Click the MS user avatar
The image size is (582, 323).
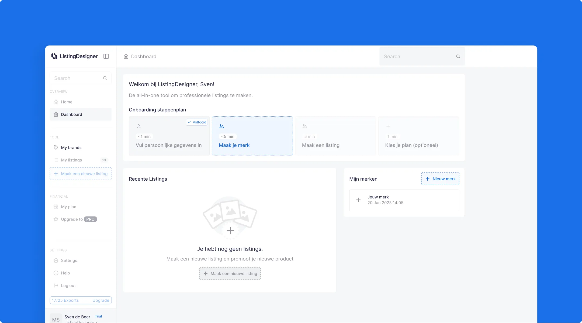(x=56, y=318)
